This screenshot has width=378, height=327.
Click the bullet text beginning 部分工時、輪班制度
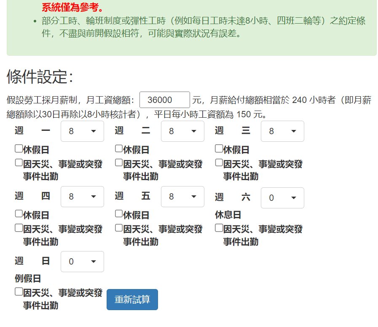[204, 27]
